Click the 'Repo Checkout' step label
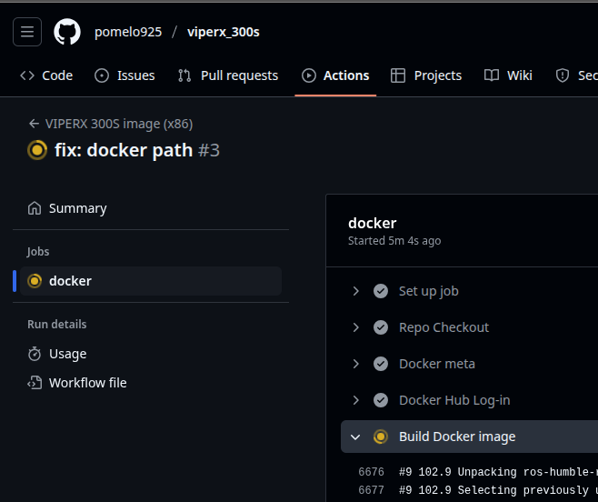The width and height of the screenshot is (598, 502). click(444, 327)
